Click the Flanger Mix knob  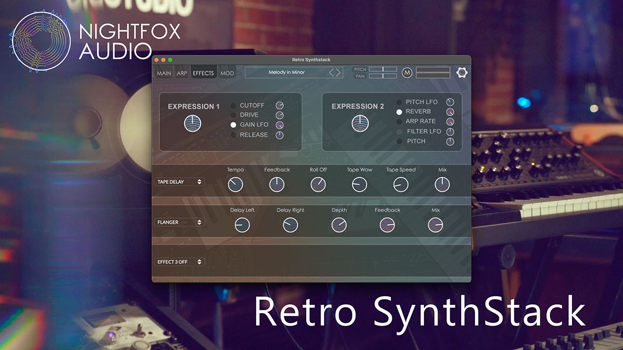click(x=435, y=225)
